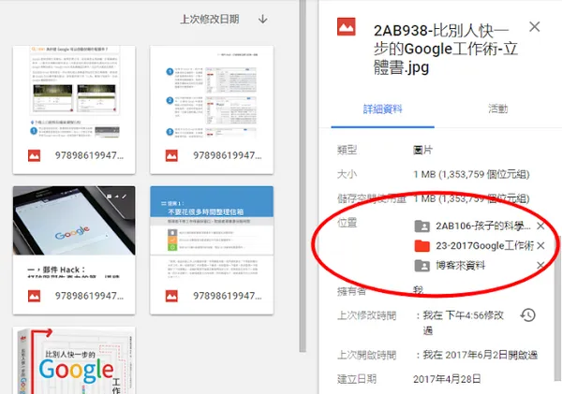
Task: Select the numbered steps page thumbnail
Action: point(212,94)
